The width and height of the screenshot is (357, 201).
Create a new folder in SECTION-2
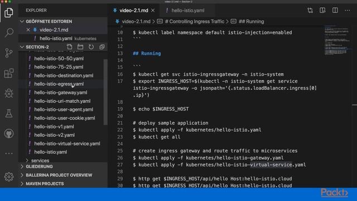click(80, 47)
